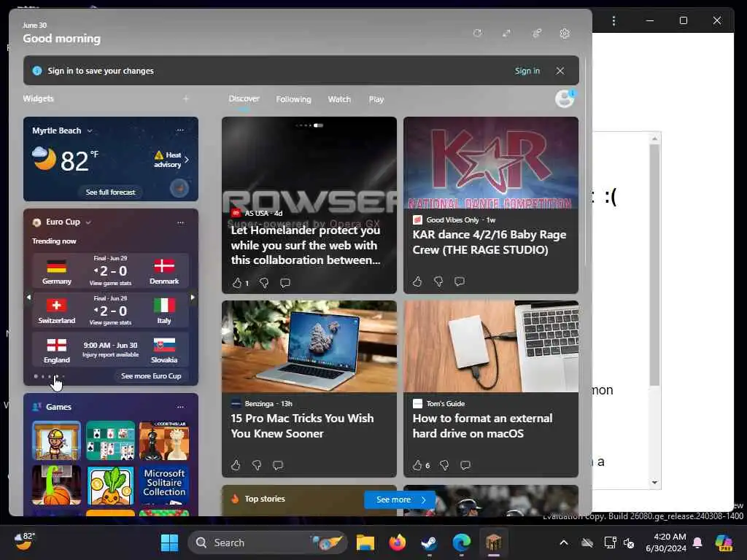Show hidden system tray icons
Image resolution: width=747 pixels, height=560 pixels.
[564, 542]
